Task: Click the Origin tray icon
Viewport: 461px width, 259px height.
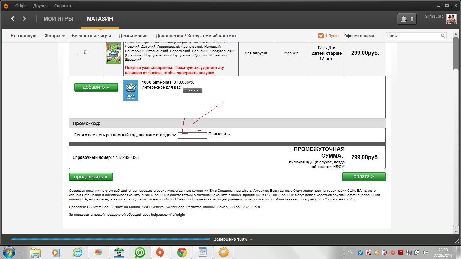Action: [392, 252]
